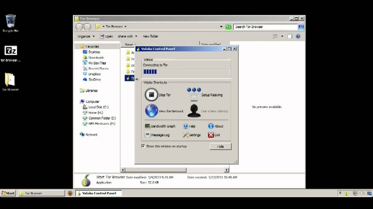373x209 pixels.
Task: Click the Explorer forward button
Action: 87,27
